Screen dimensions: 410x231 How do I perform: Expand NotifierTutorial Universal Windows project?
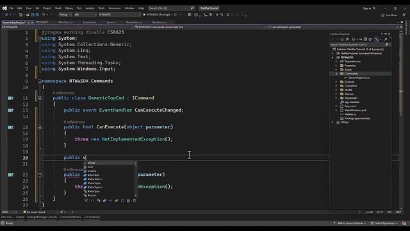(x=332, y=53)
